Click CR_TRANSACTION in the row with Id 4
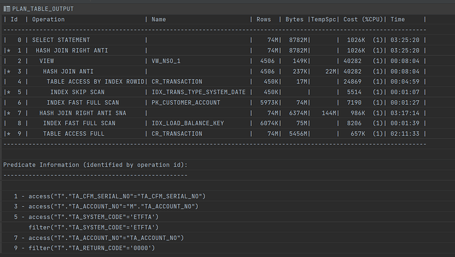 [x=177, y=82]
